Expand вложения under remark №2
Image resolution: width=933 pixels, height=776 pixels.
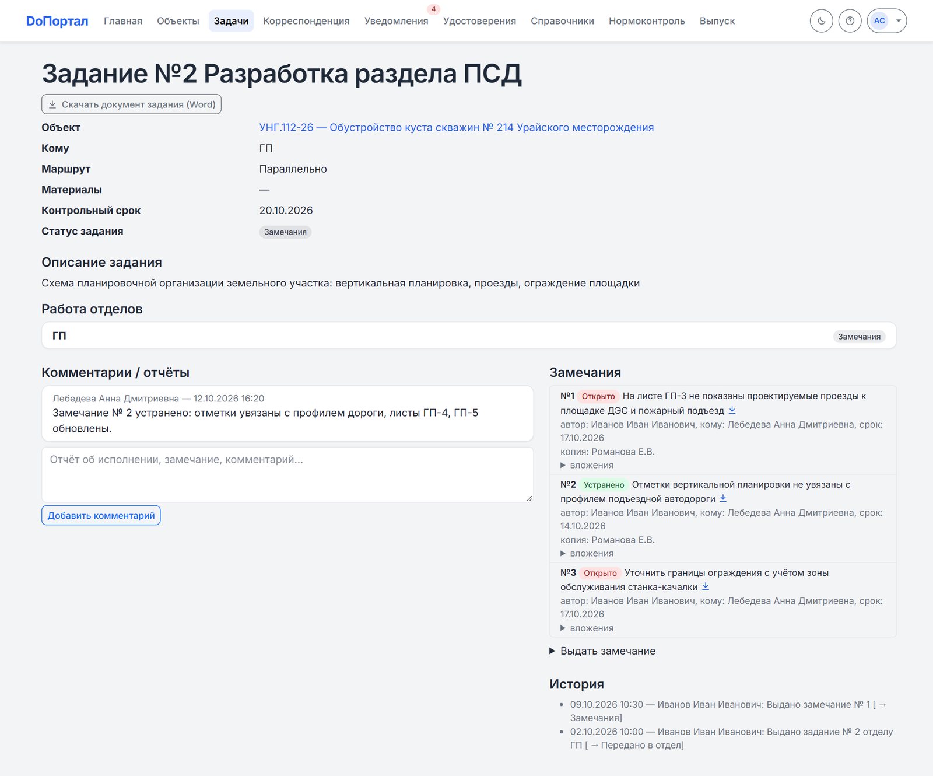[x=587, y=553]
